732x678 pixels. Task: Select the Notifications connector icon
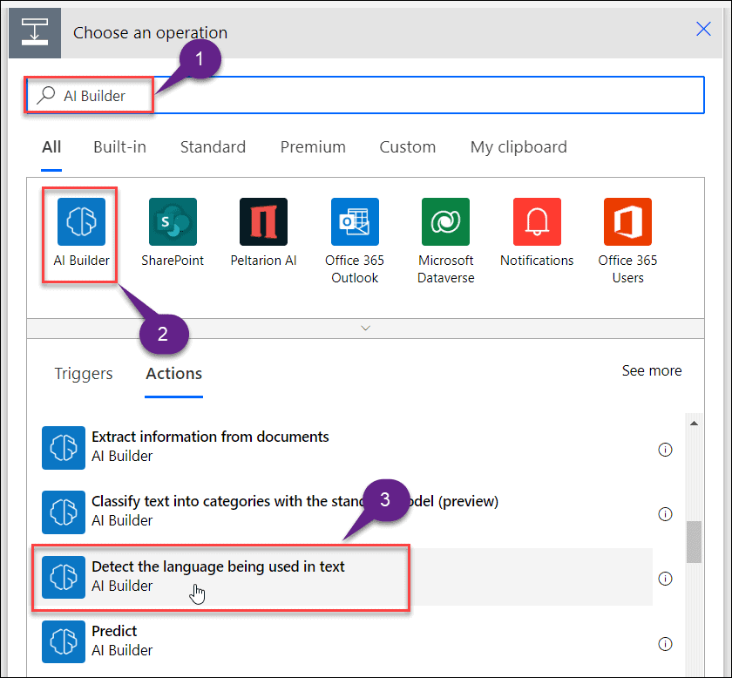point(537,221)
